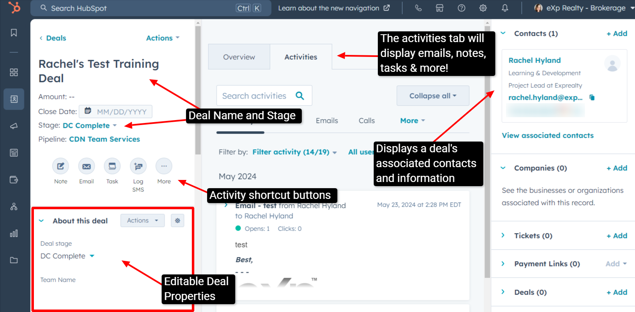Collapse the About this deal section
Image resolution: width=635 pixels, height=312 pixels.
click(x=41, y=221)
